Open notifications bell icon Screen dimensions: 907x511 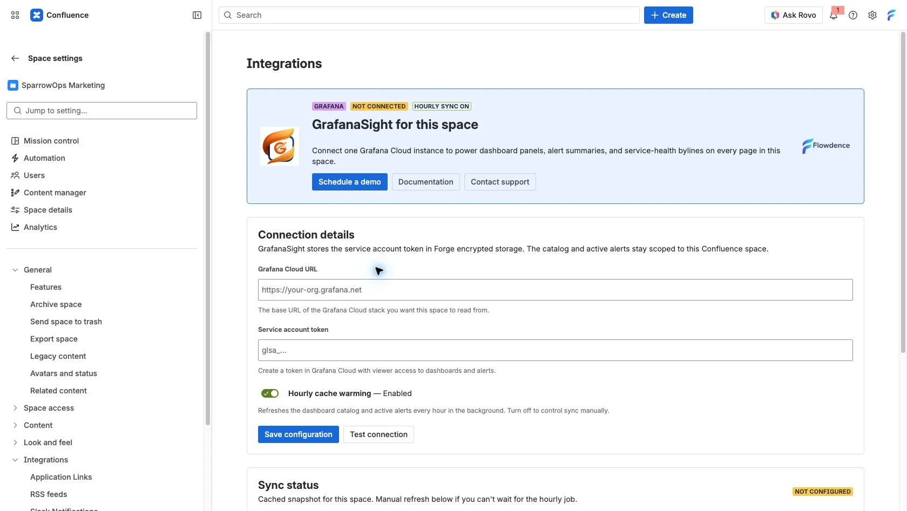tap(834, 15)
